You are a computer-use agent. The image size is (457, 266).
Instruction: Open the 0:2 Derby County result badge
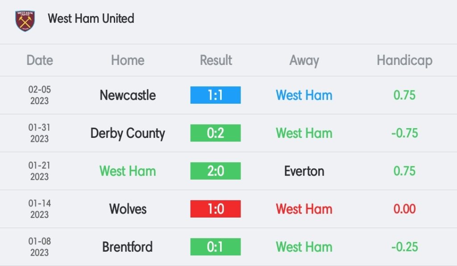(x=216, y=133)
